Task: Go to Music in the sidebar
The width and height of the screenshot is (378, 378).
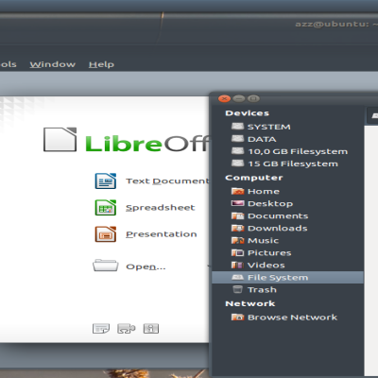Action: pyautogui.click(x=263, y=241)
